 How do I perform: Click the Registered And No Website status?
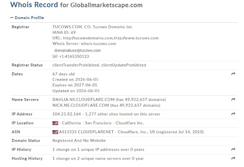tap(79, 141)
